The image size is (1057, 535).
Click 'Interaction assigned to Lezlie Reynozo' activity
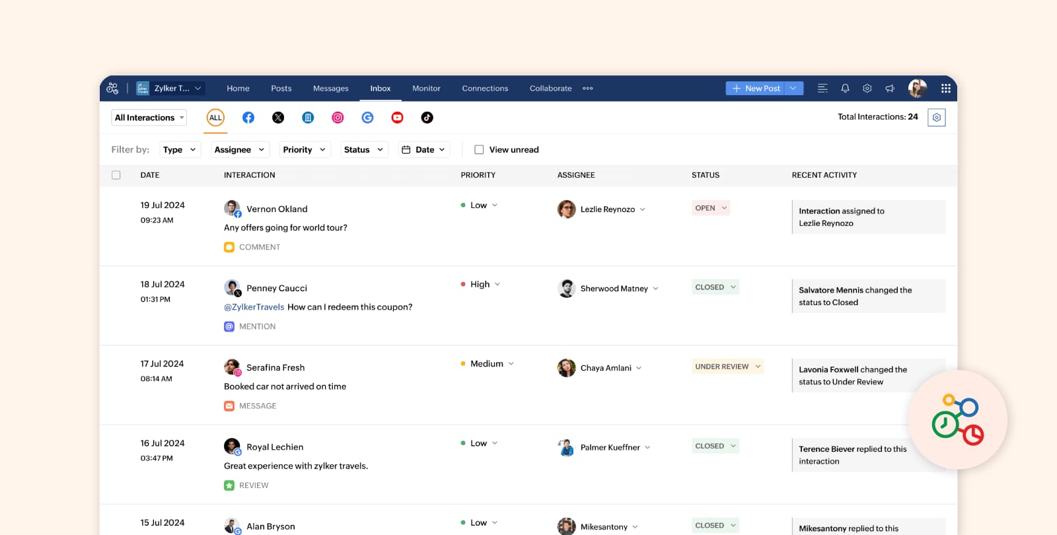point(869,217)
